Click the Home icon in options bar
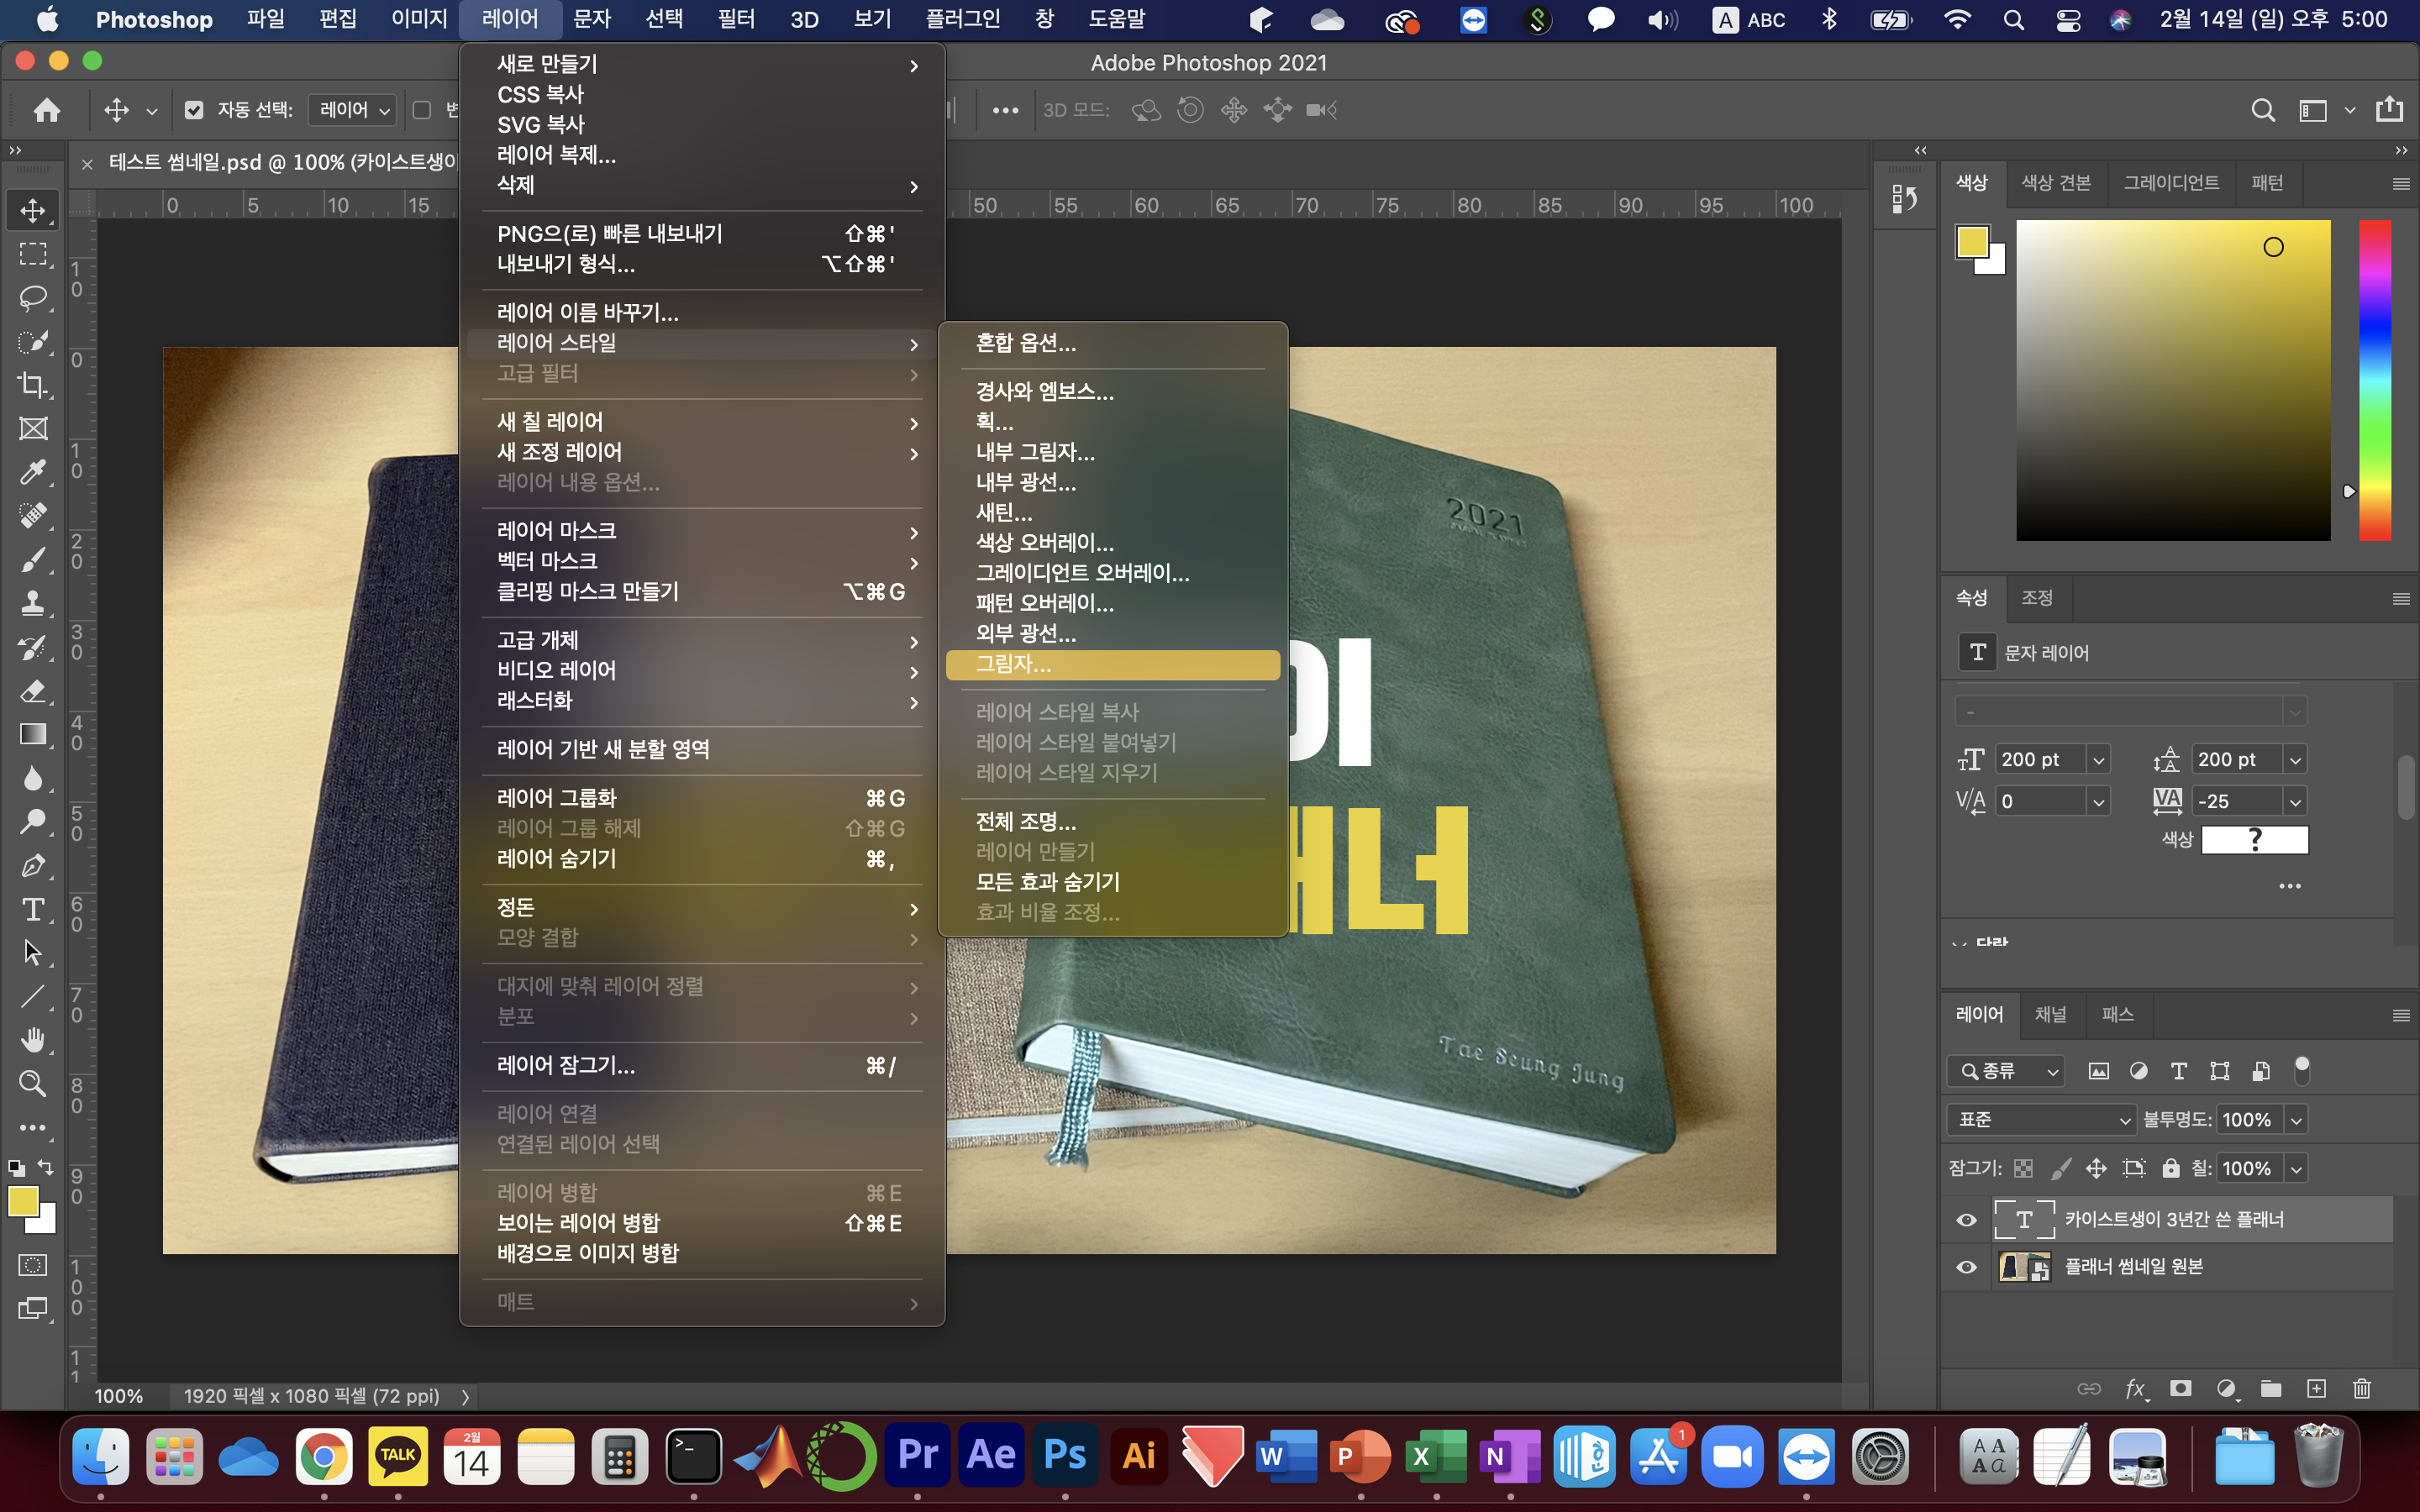The image size is (2420, 1512). tap(47, 110)
